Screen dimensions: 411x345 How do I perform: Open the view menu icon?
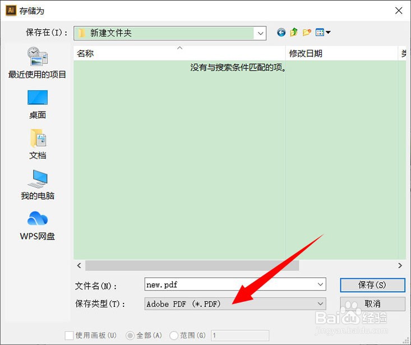pos(320,33)
